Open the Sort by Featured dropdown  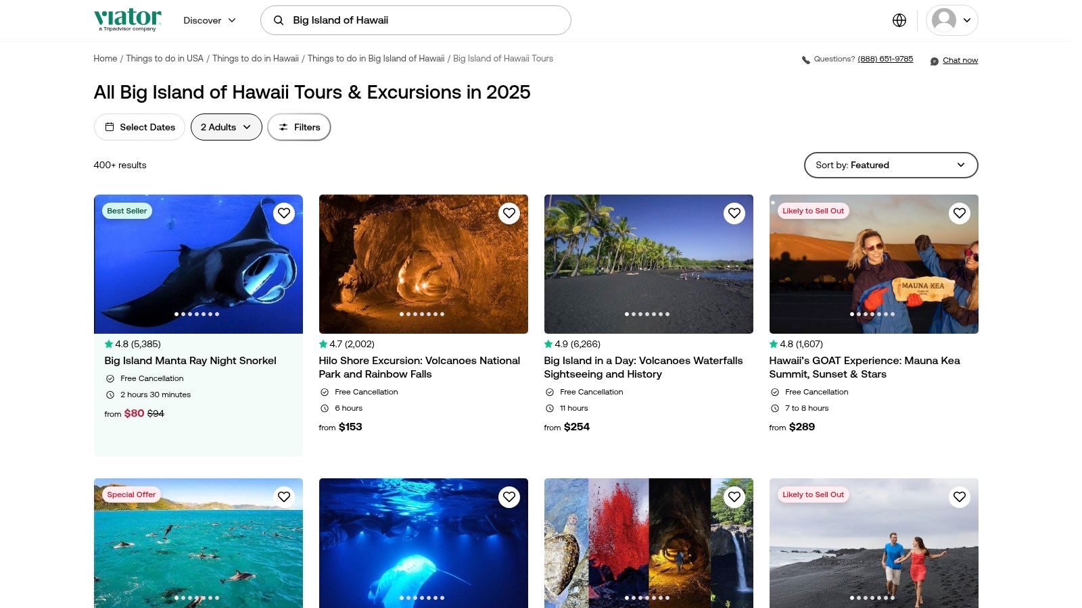(890, 165)
